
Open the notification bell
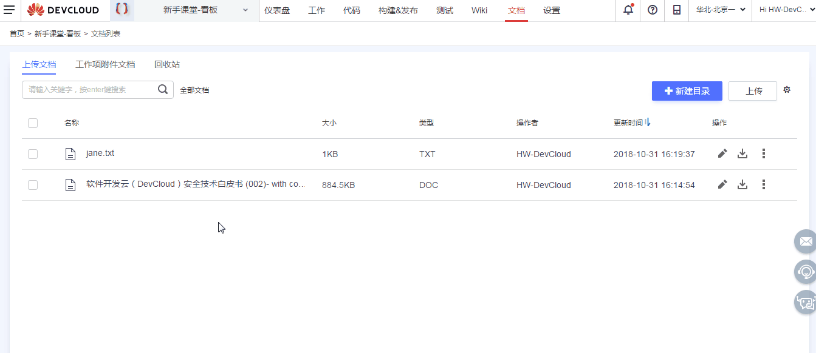tap(628, 10)
